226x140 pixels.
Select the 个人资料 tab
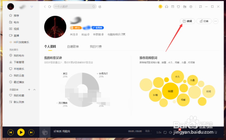[50, 47]
